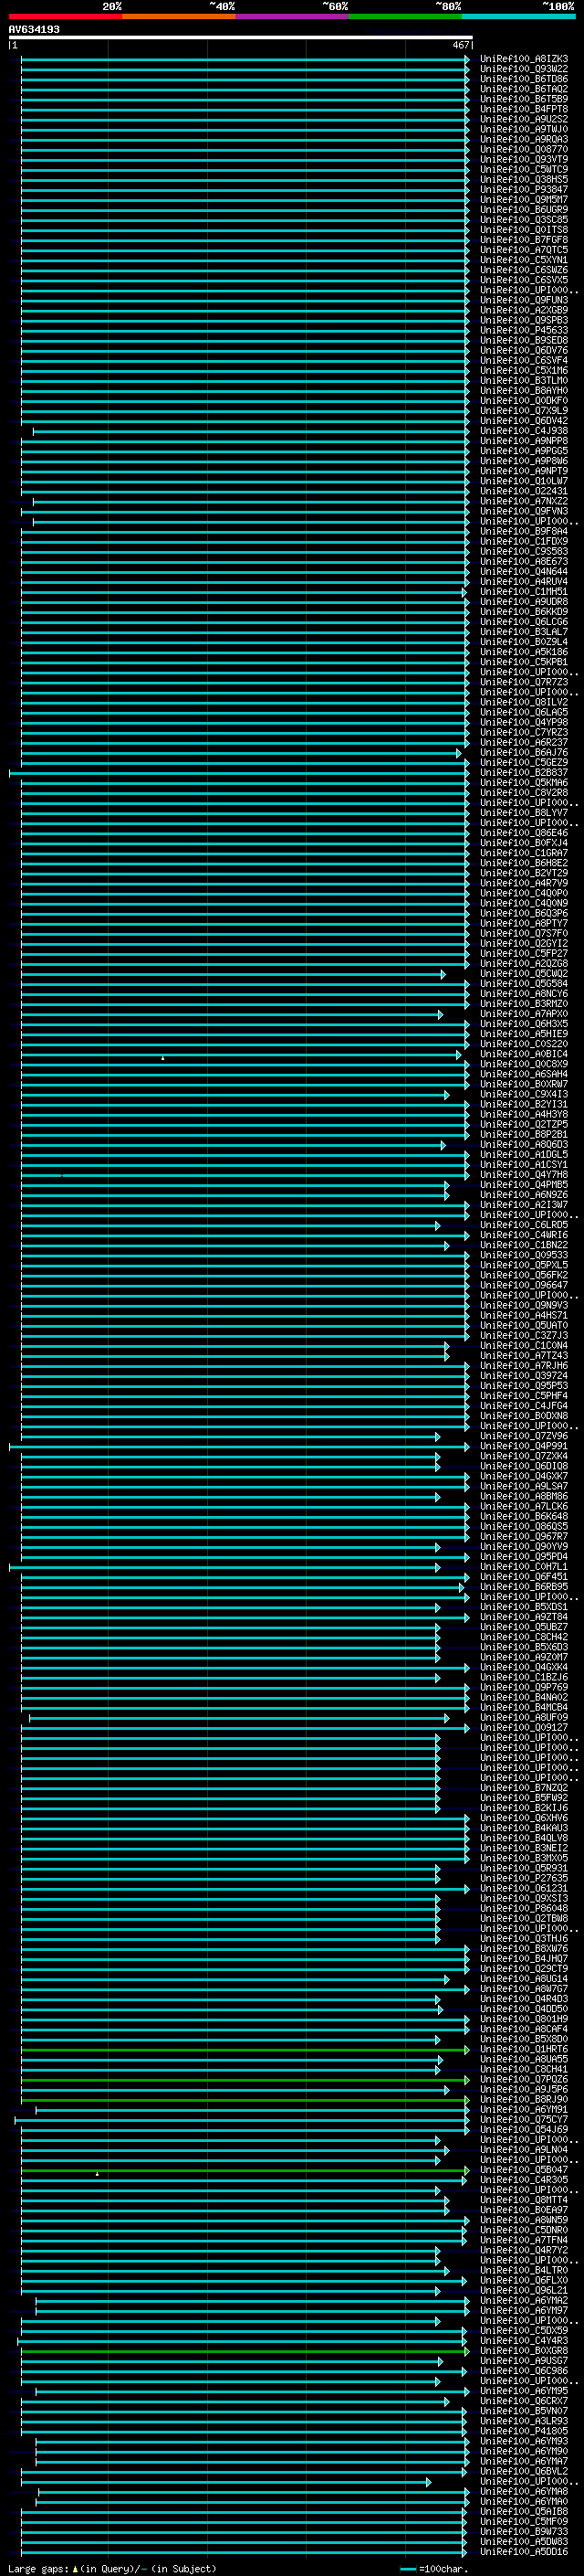
Task: Select hit label UniRef100_Q09533
Action: [524, 1255]
